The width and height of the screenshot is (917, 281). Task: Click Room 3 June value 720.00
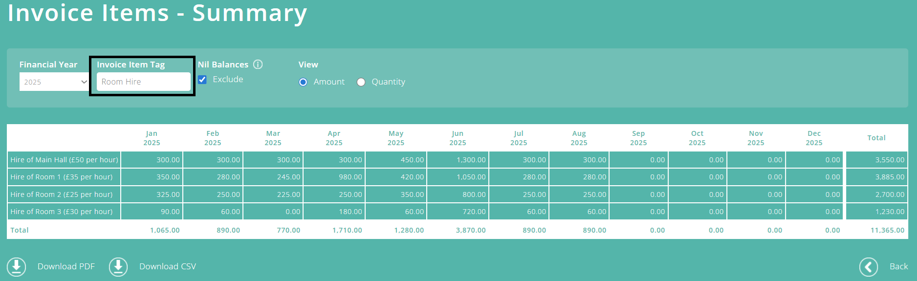pyautogui.click(x=474, y=212)
